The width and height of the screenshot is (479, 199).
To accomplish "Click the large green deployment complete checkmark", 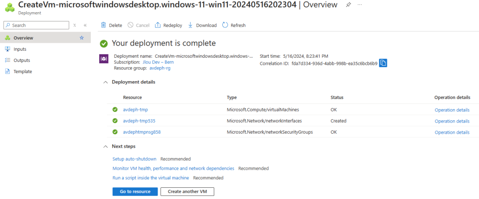I will point(104,43).
